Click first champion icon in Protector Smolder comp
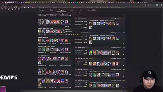 click(x=40, y=22)
